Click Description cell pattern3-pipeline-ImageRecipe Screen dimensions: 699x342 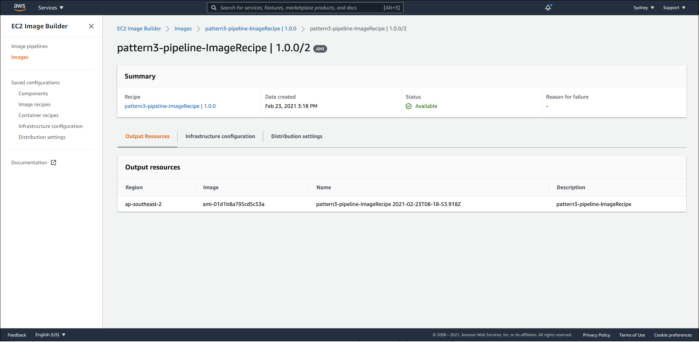594,204
